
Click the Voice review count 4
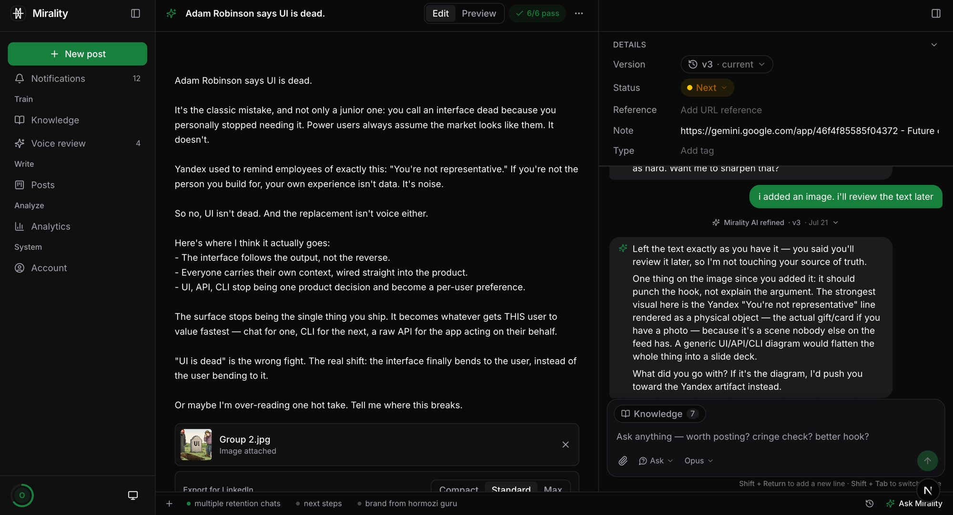coord(138,143)
